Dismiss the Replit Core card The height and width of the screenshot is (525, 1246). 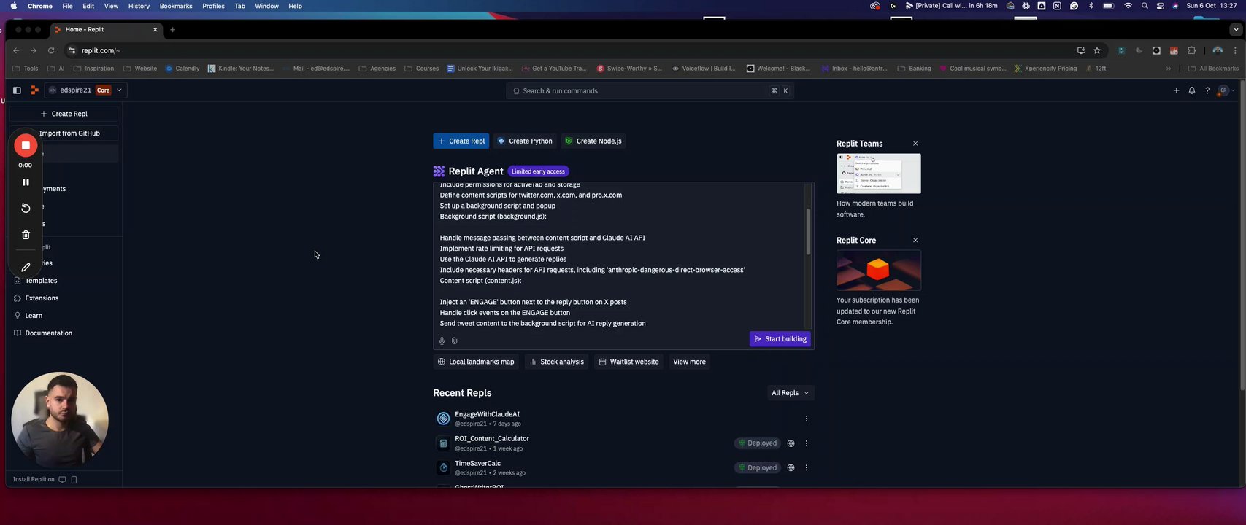[x=915, y=240]
